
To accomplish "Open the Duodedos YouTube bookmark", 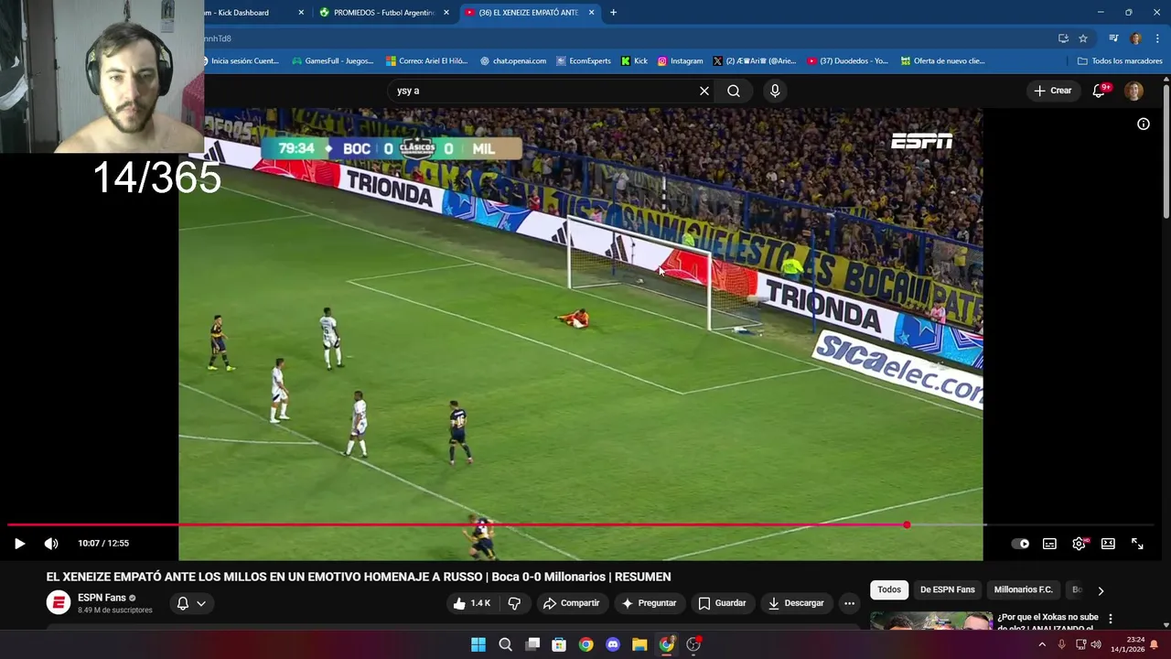I will tap(848, 61).
